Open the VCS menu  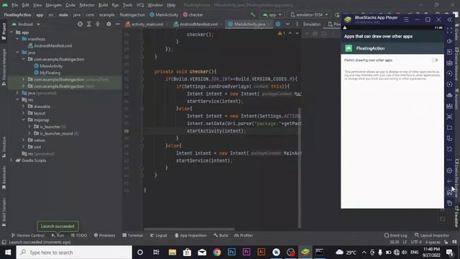point(140,5)
